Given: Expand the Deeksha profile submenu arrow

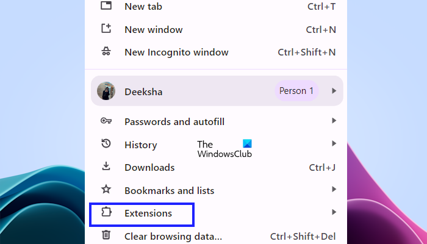Looking at the screenshot, I should pyautogui.click(x=334, y=91).
